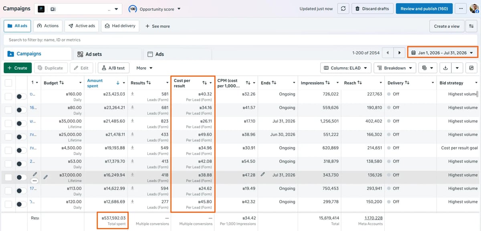The height and width of the screenshot is (231, 481).
Task: Click download icon in the 681 results row
Action: (x=133, y=108)
